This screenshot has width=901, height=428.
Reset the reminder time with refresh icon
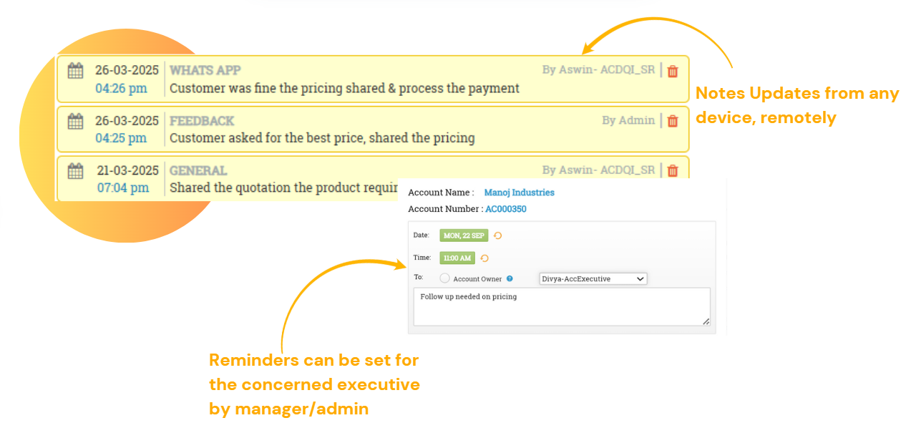tap(484, 258)
